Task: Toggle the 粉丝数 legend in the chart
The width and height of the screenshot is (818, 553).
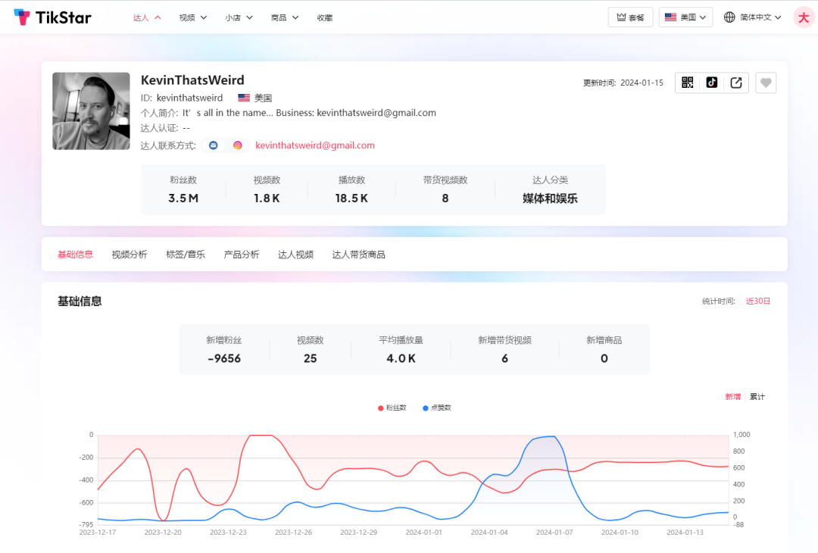Action: (392, 408)
